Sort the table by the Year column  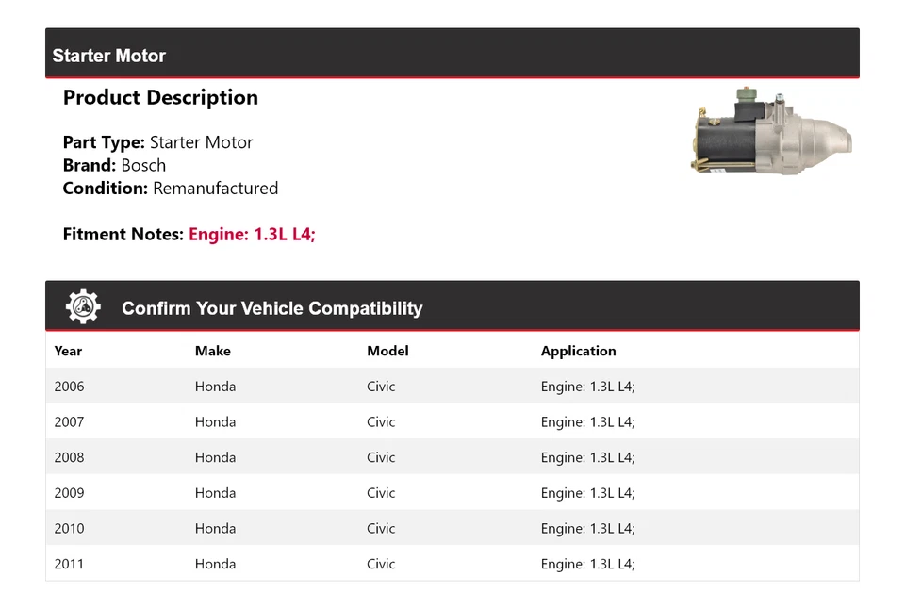coord(68,351)
